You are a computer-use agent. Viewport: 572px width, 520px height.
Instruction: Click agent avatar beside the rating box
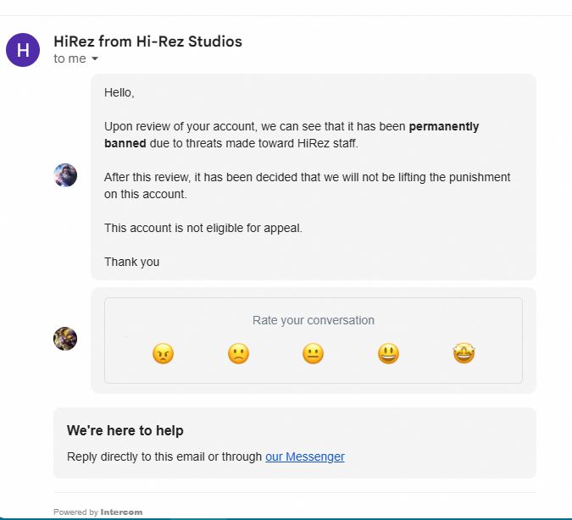[65, 339]
